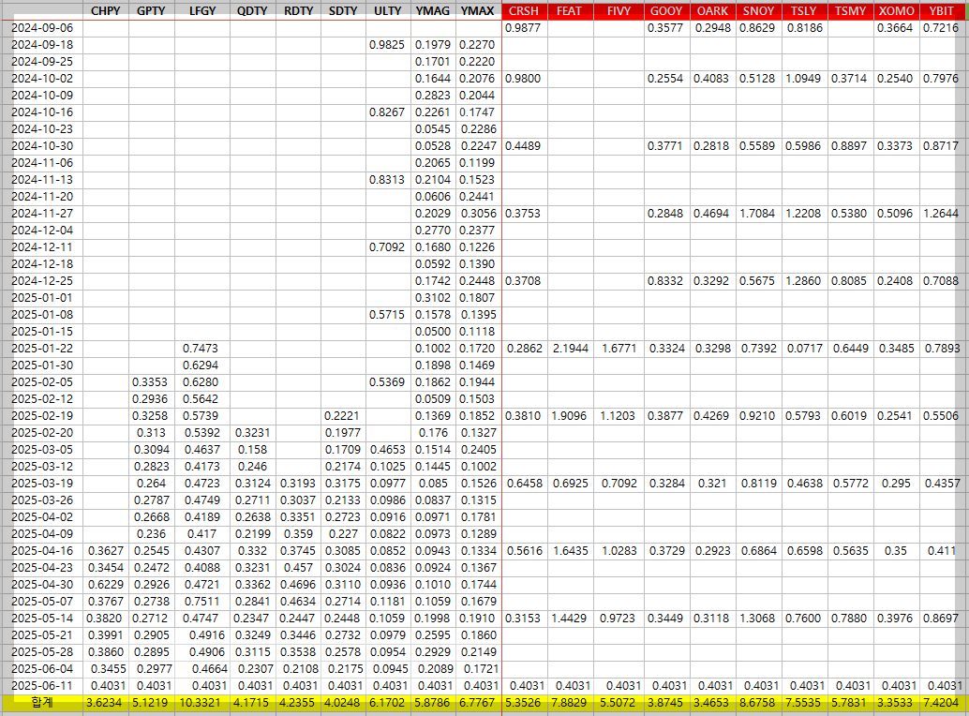Select the yellow 합계 total label

(x=42, y=702)
